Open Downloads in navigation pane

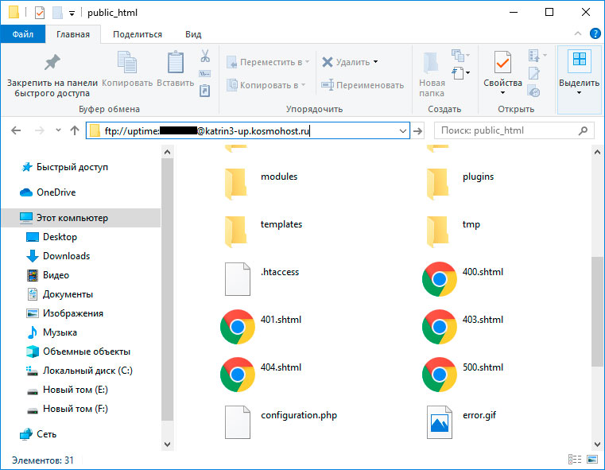point(66,256)
